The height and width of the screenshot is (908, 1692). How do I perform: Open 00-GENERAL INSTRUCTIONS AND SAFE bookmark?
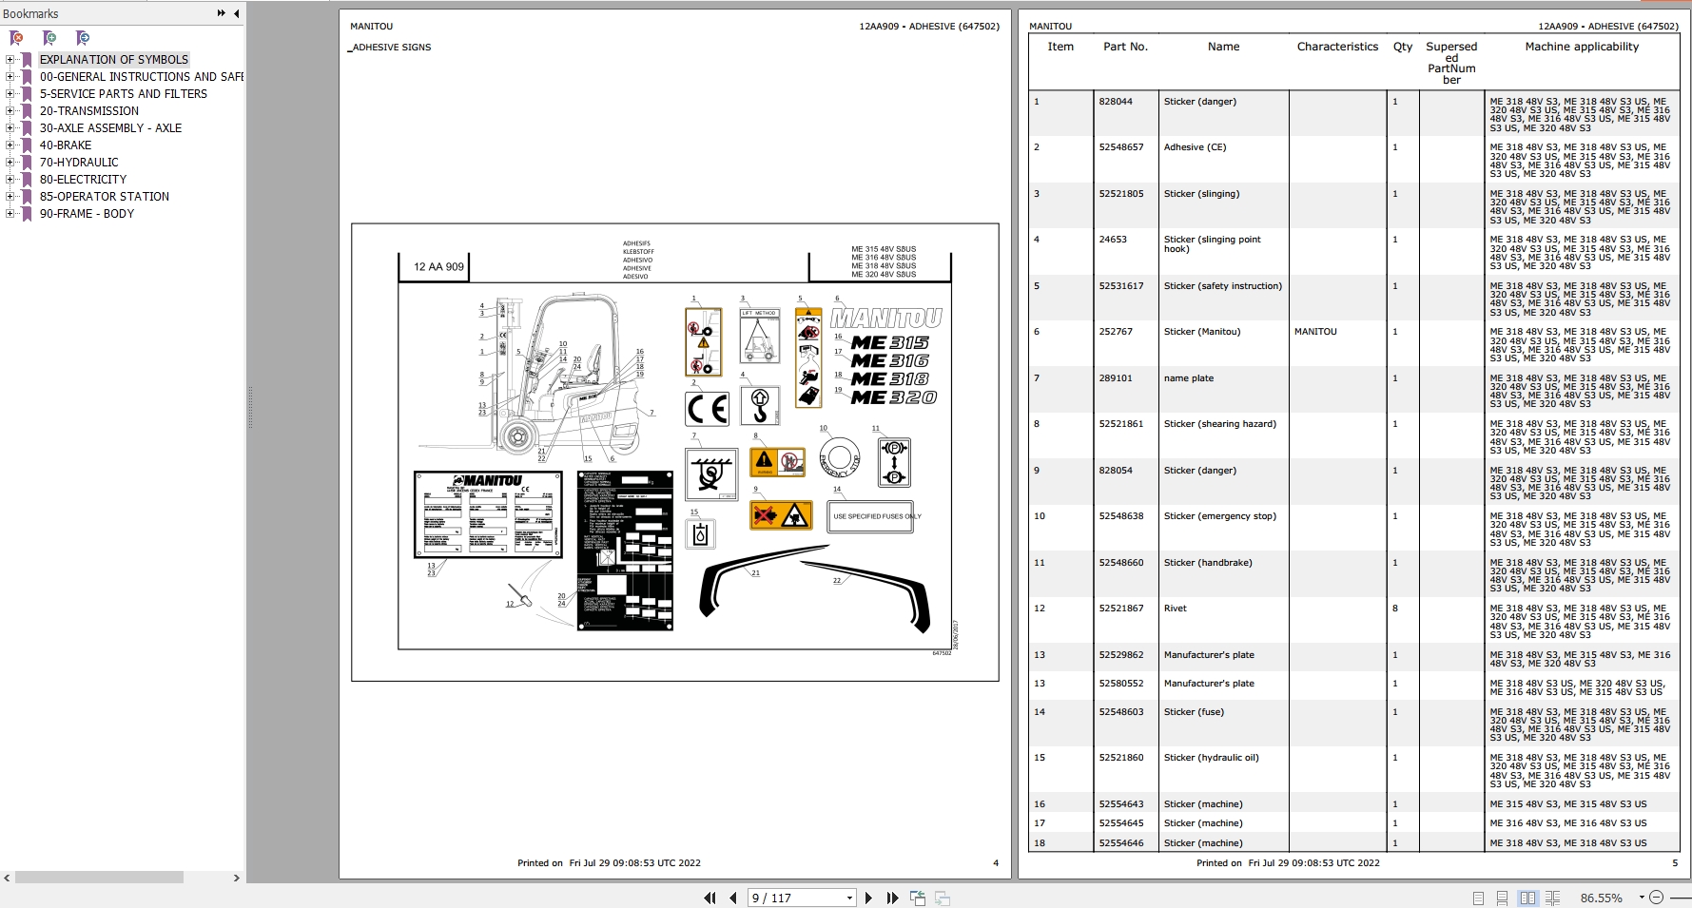coord(141,76)
